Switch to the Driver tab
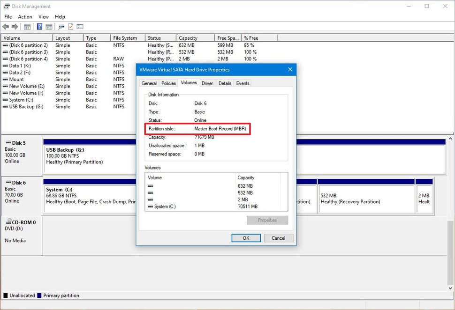Screen dimensions: 455x310 tap(207, 83)
